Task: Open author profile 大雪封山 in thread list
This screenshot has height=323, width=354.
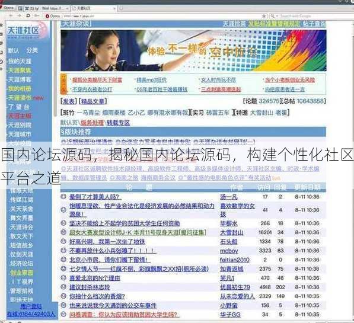Action: tap(232, 232)
